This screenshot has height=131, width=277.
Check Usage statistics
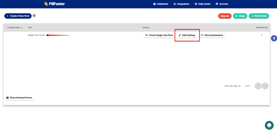coord(240,16)
